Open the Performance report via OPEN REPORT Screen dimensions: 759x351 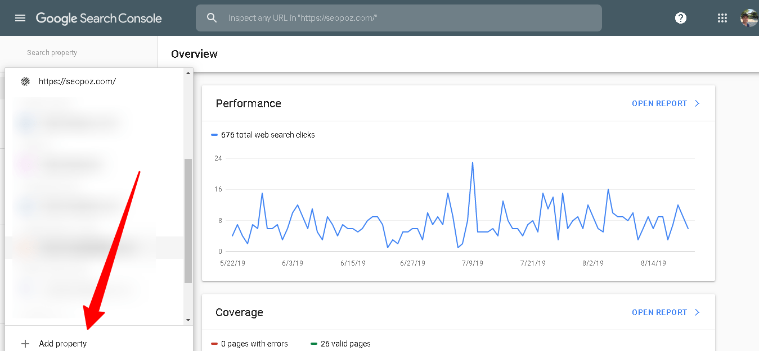(x=659, y=103)
